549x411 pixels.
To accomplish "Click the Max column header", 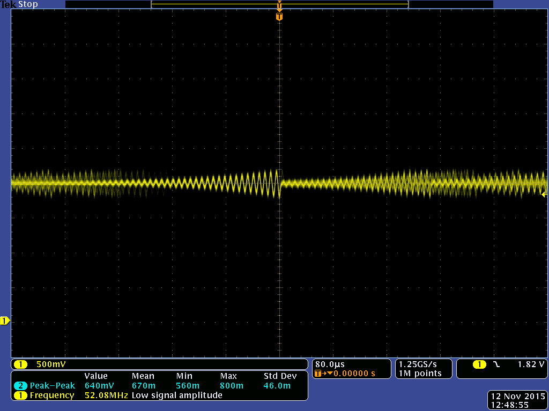I will [x=228, y=376].
